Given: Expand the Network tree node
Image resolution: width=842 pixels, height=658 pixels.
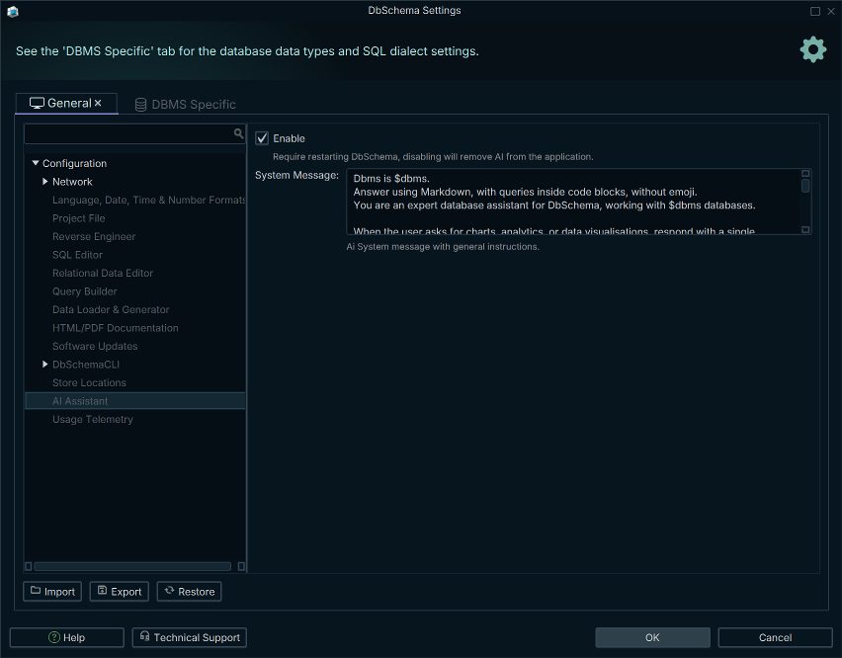Looking at the screenshot, I should pyautogui.click(x=45, y=182).
